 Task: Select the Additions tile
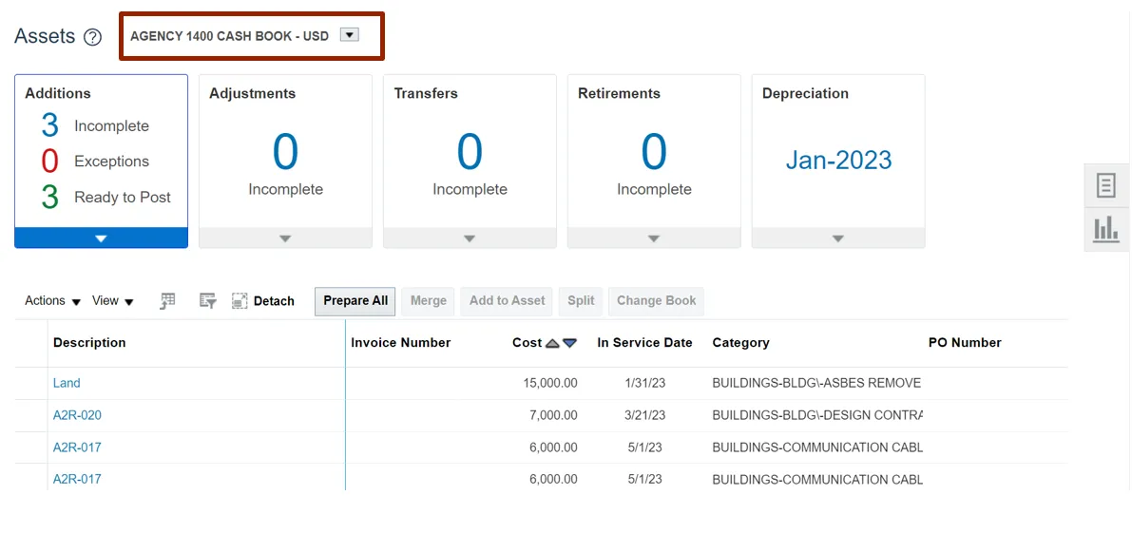[101, 152]
